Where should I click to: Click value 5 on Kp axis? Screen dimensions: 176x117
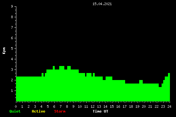pos(12,48)
